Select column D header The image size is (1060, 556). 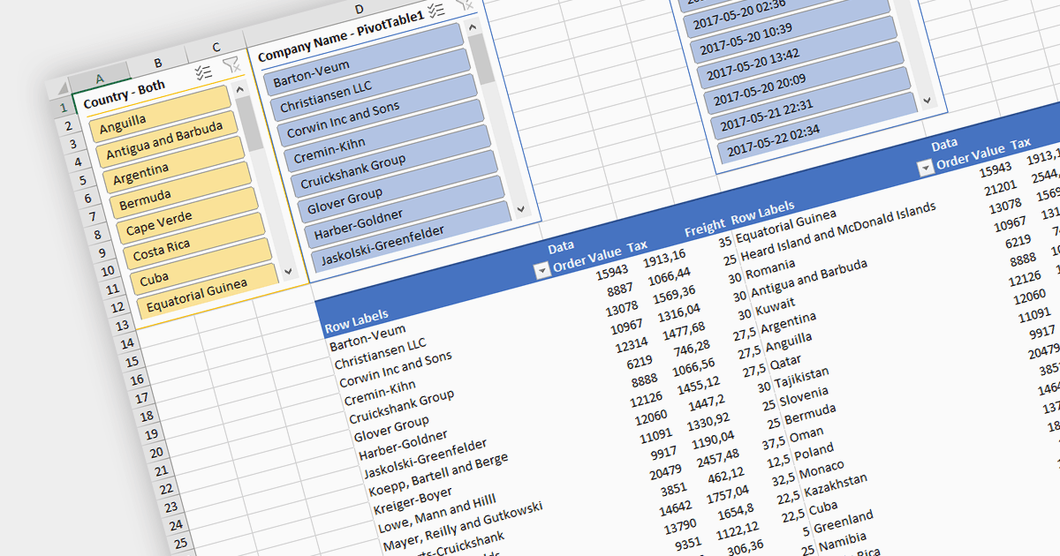(359, 10)
